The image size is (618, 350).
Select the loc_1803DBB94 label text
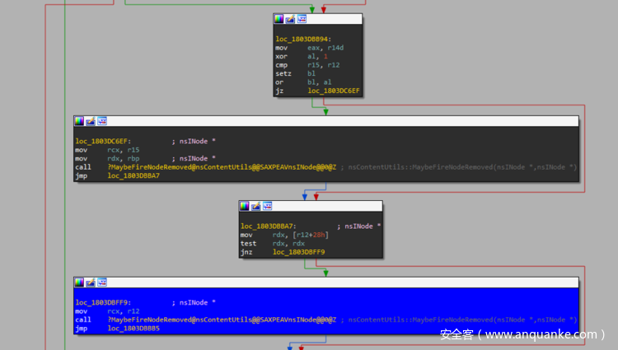302,40
